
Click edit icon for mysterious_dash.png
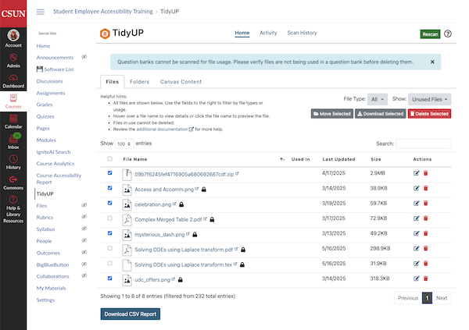click(416, 233)
